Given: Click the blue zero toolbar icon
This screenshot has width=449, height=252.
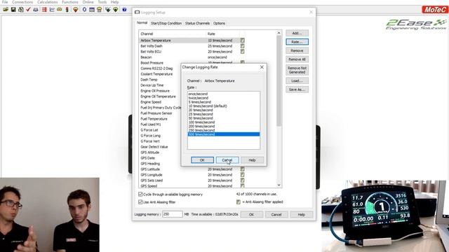Looking at the screenshot, I should click(x=84, y=9).
